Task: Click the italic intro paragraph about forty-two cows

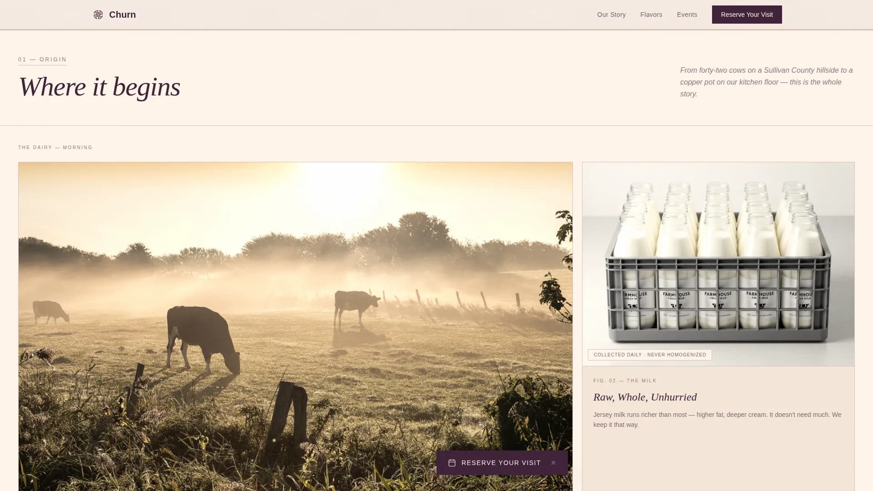Action: coord(766,82)
